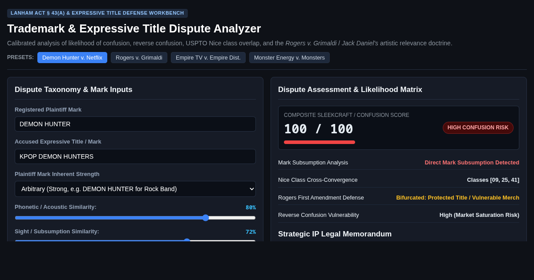This screenshot has height=280, width=534.
Task: Focus the Accused Expressive Title input
Action: point(135,156)
